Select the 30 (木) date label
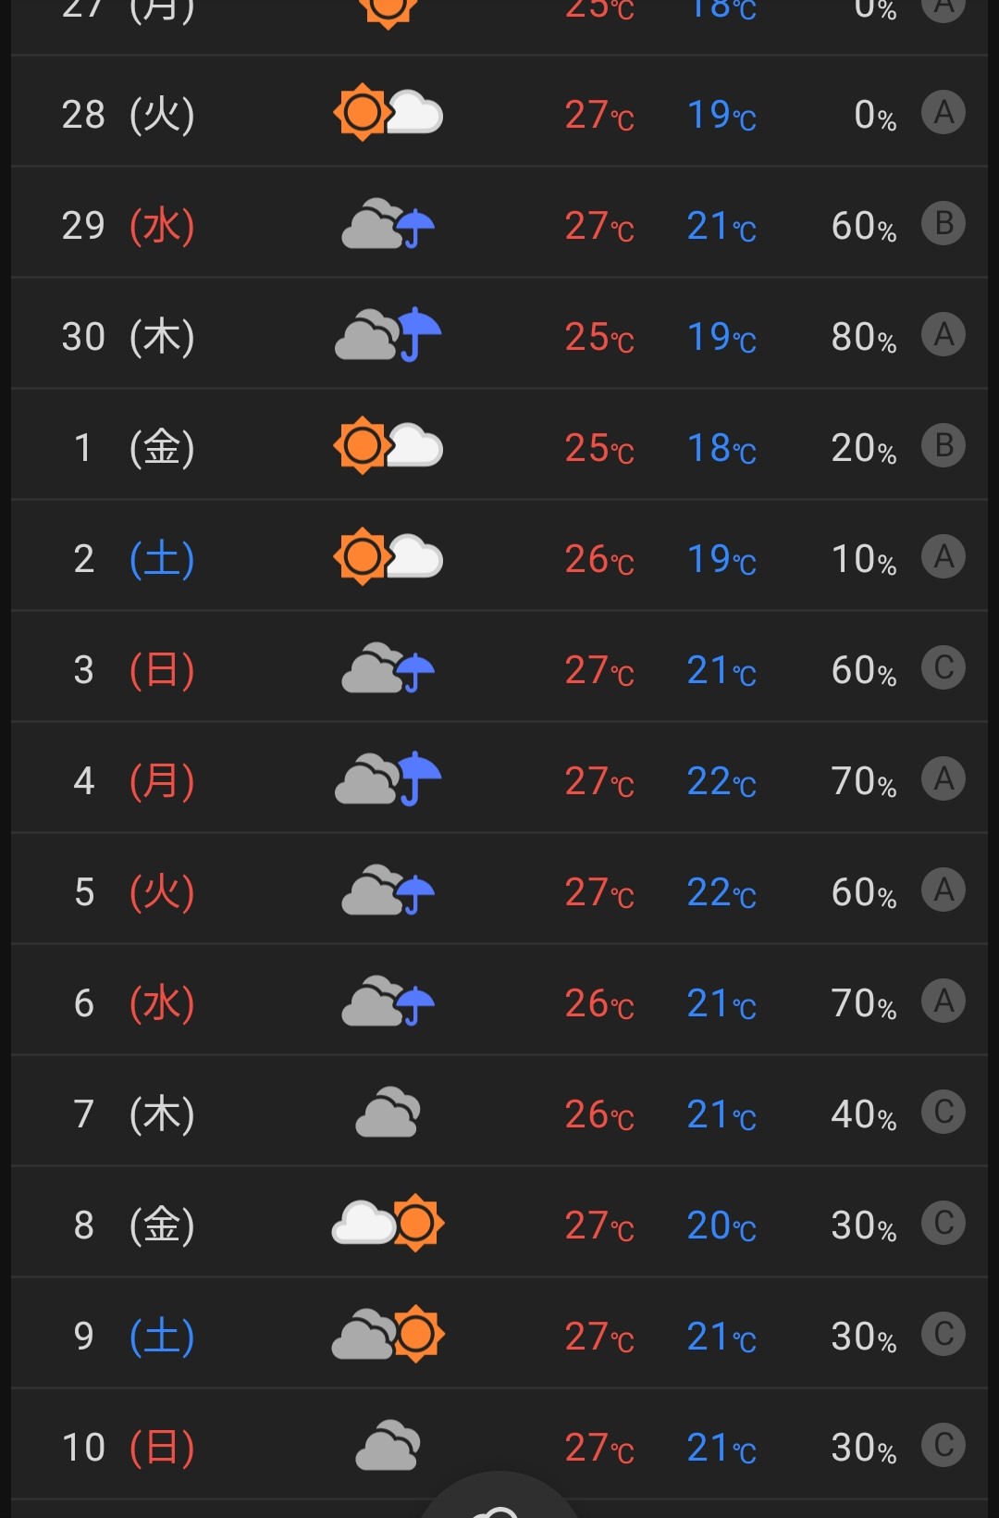999x1518 pixels. [x=129, y=336]
